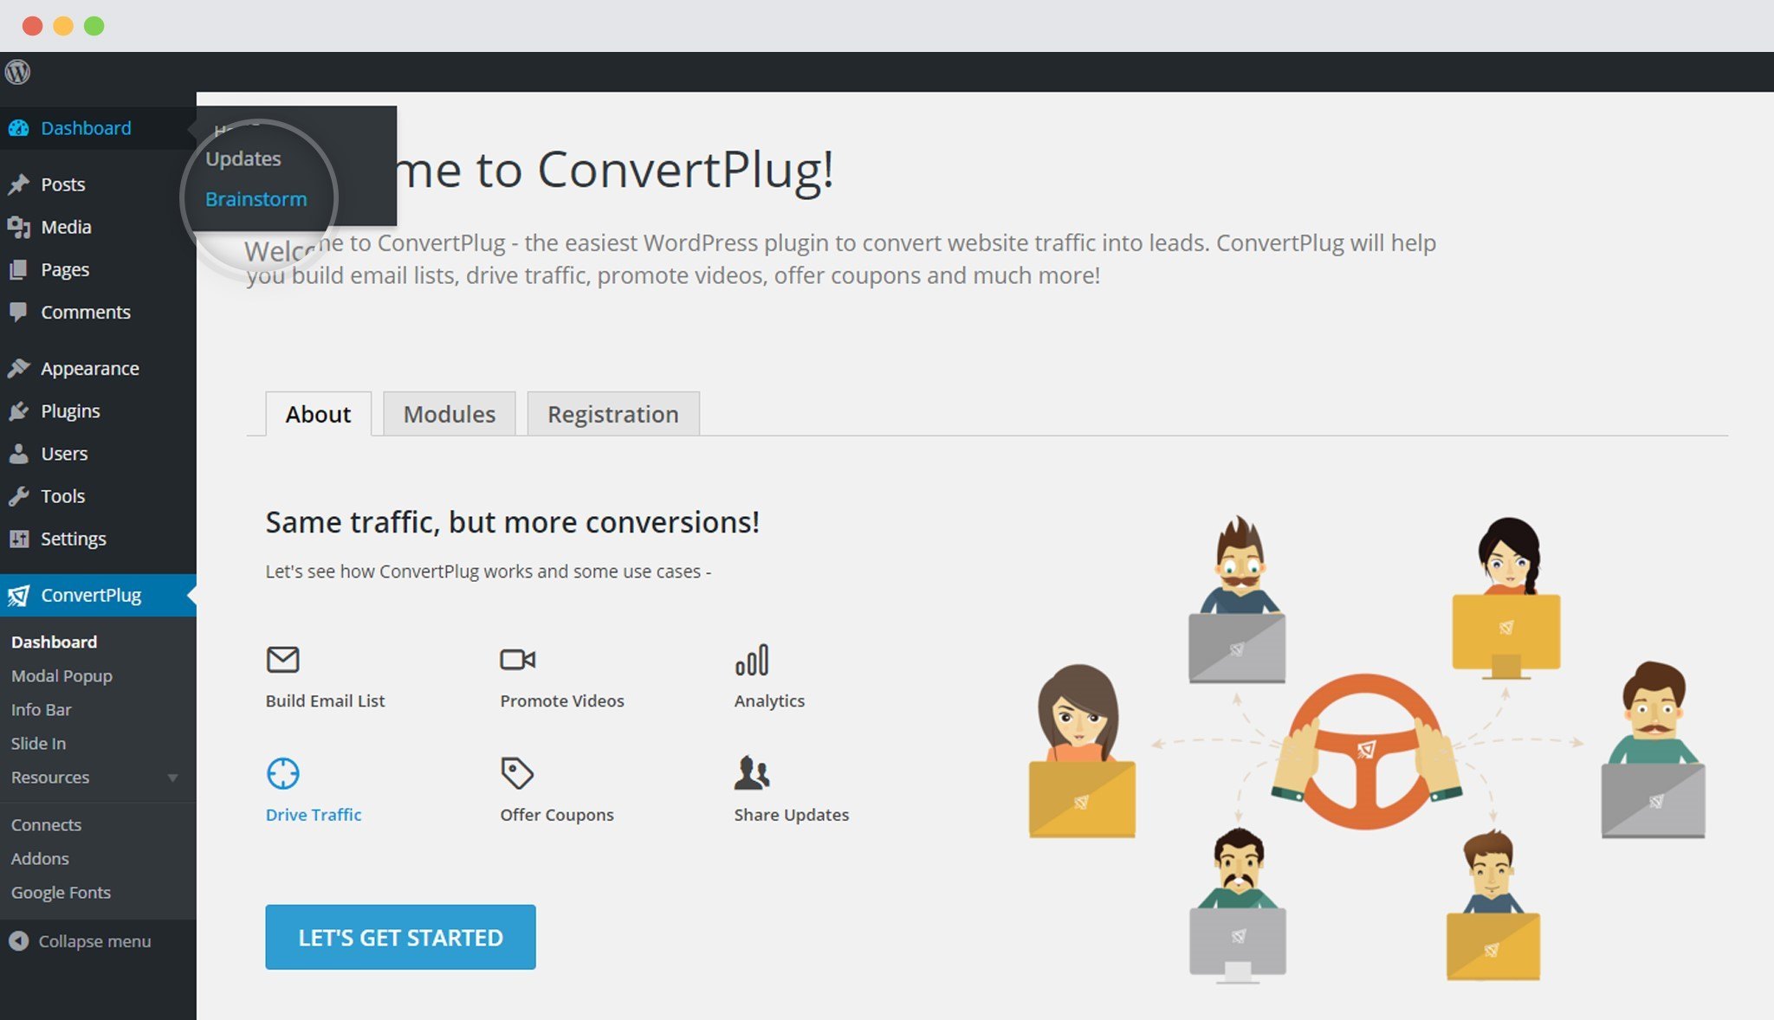Click the Plugins plug icon
The image size is (1774, 1020).
click(x=18, y=410)
